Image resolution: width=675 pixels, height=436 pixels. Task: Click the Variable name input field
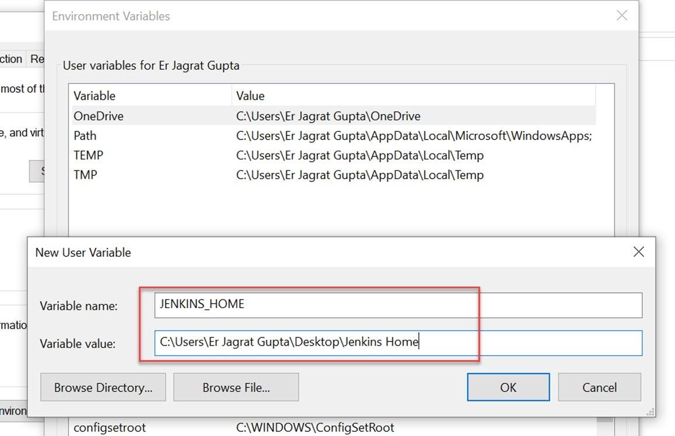click(x=350, y=305)
